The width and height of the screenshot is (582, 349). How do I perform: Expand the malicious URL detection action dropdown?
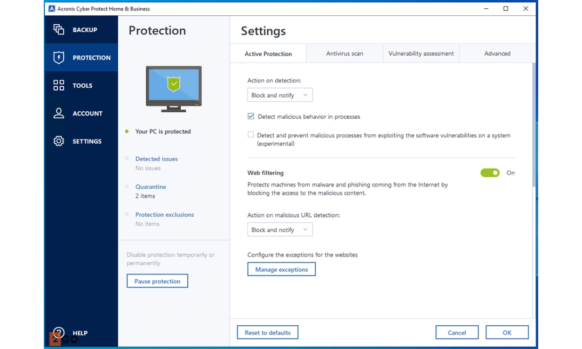pyautogui.click(x=280, y=230)
